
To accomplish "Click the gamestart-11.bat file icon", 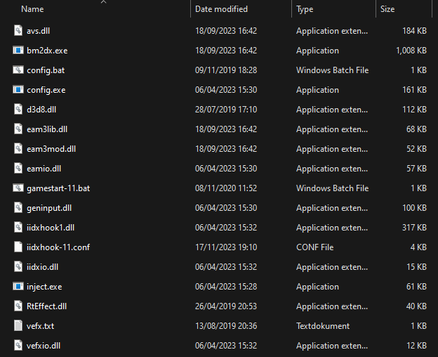I will (x=19, y=188).
